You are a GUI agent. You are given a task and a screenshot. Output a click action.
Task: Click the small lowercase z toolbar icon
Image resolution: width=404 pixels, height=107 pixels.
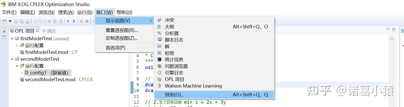tap(68, 22)
